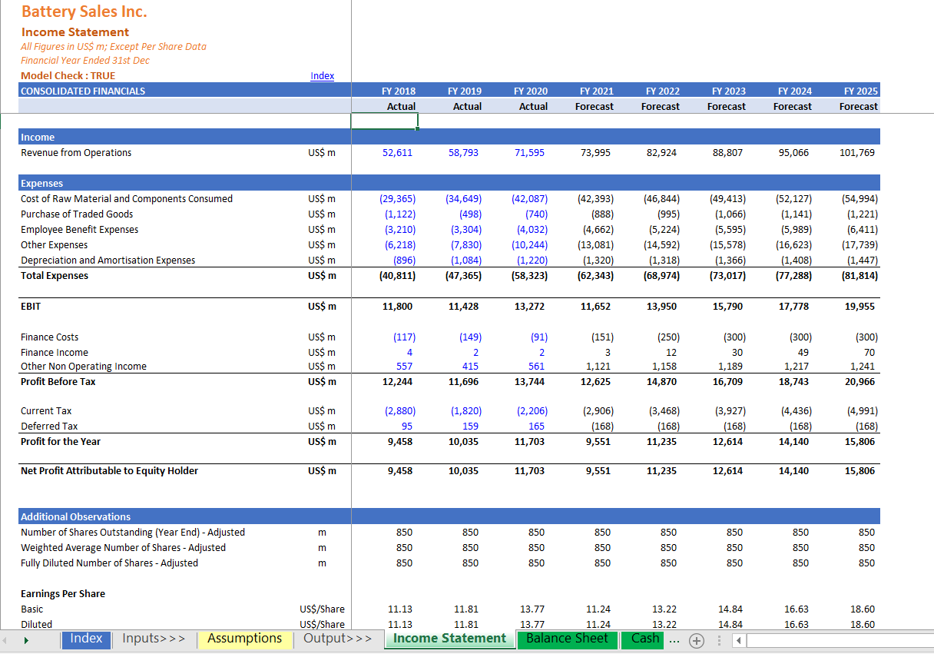The width and height of the screenshot is (934, 654).
Task: Click the sheet navigation right arrow
Action: coord(25,639)
